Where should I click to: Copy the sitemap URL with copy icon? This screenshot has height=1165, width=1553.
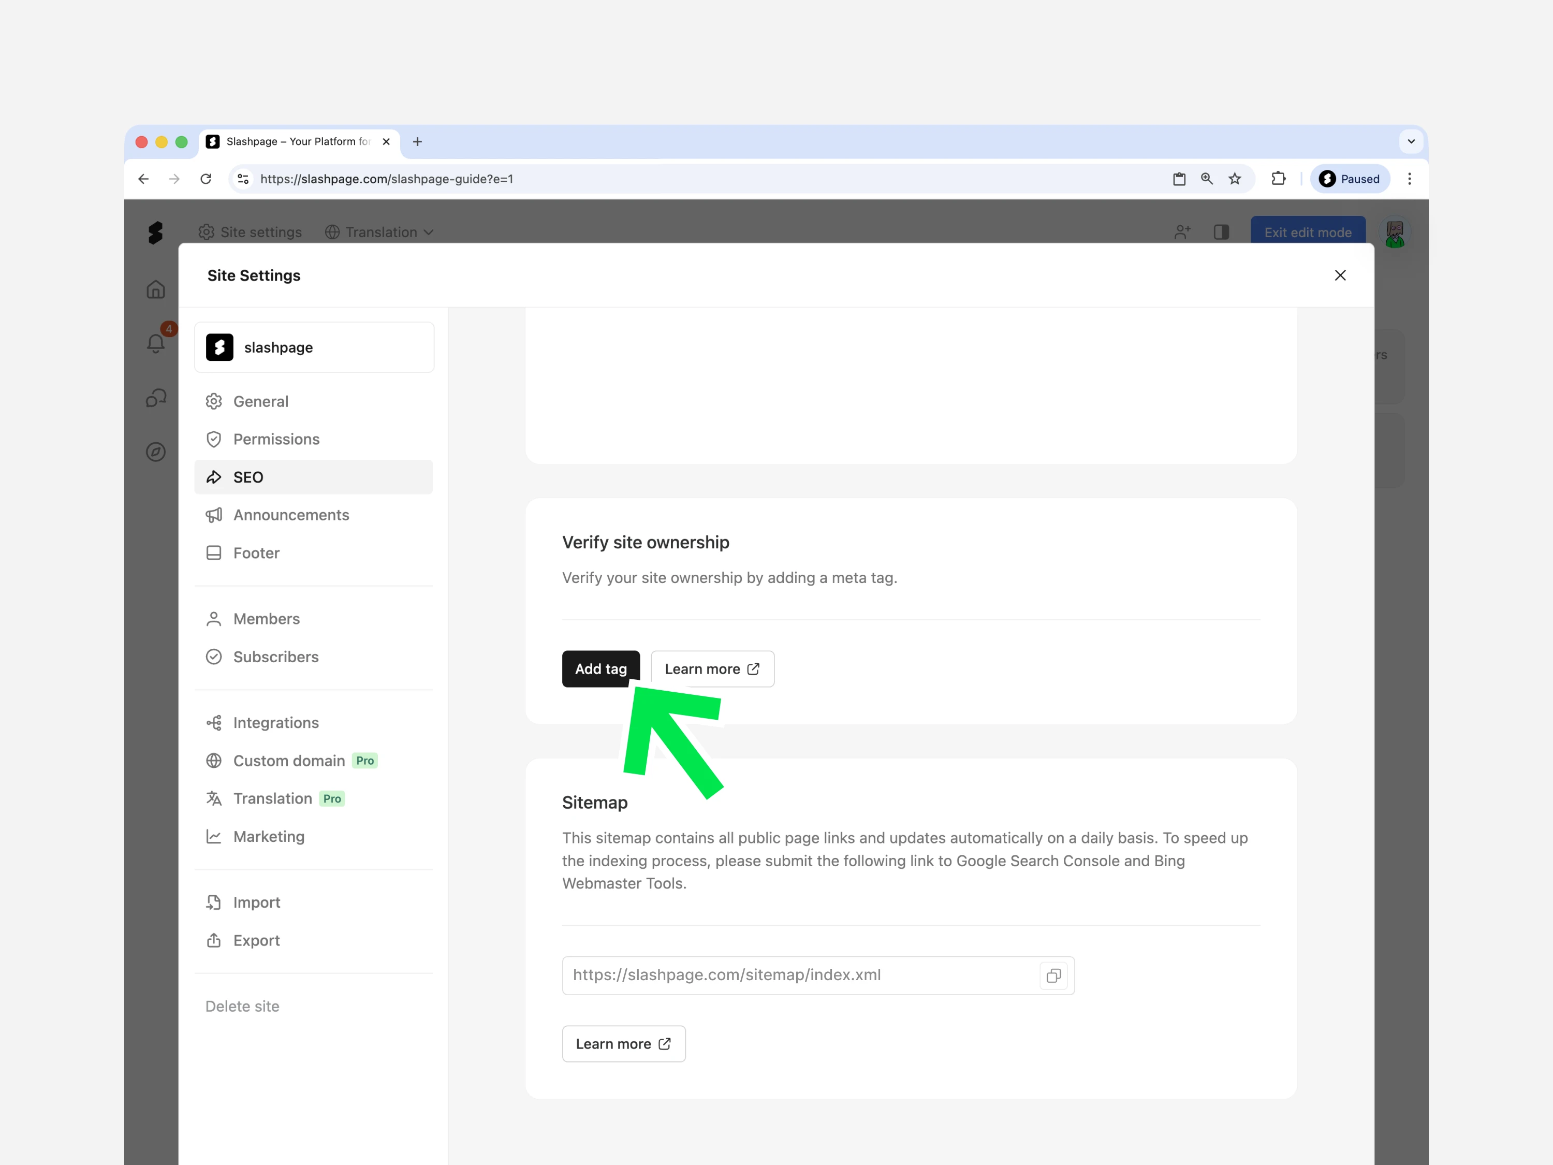[1053, 975]
